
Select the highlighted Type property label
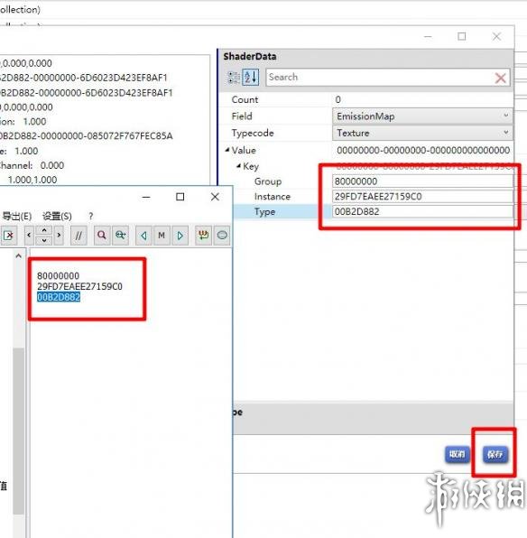tap(264, 211)
